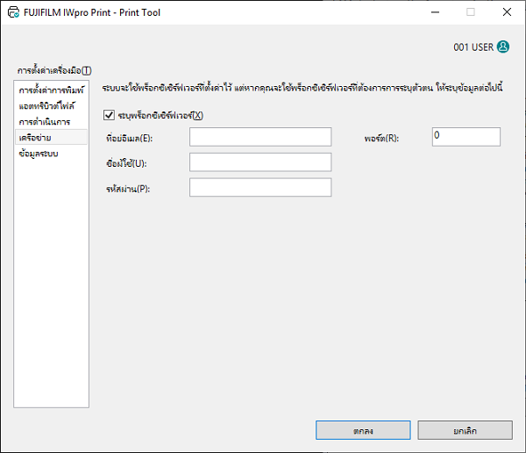
Task: Open ข้อมูลระบบ in the sidebar list
Action: (x=39, y=153)
